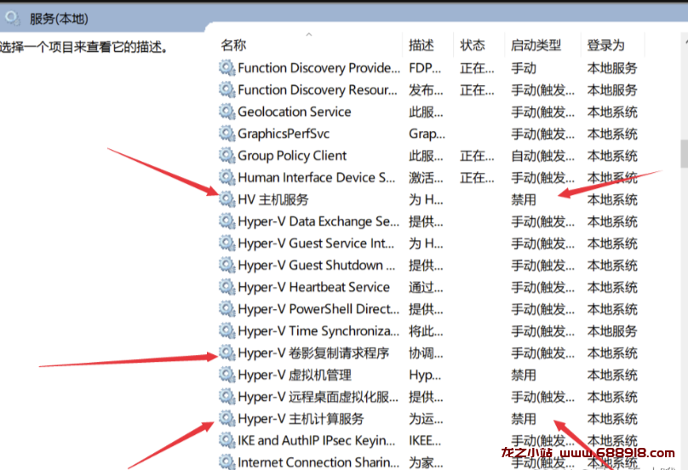
Task: Click the IKEE... description cell
Action: [425, 440]
